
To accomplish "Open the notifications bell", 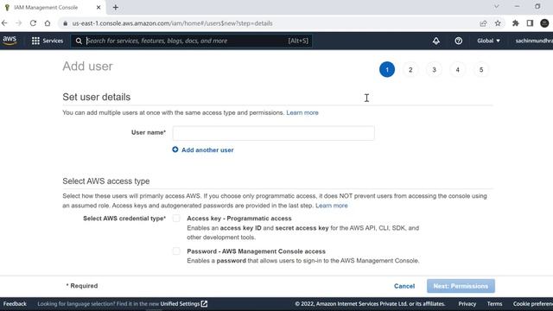I will coord(436,41).
